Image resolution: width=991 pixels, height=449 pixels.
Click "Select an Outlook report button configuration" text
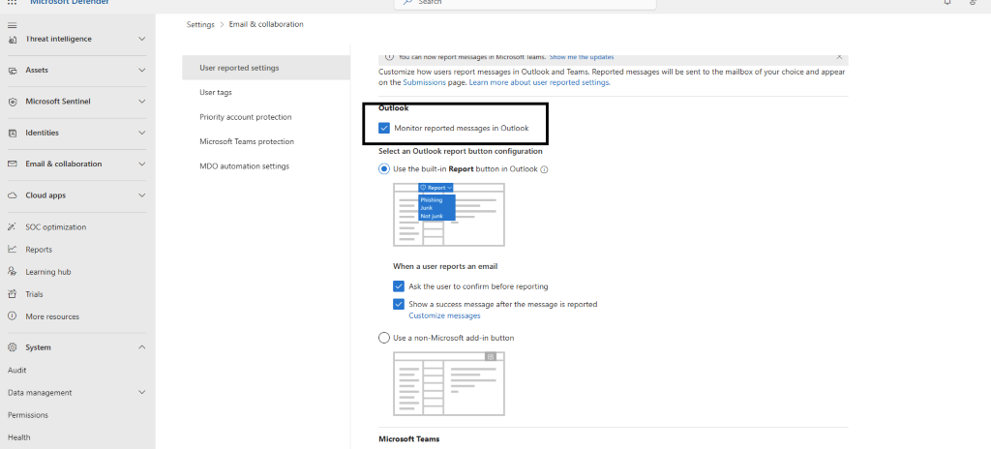(x=460, y=151)
